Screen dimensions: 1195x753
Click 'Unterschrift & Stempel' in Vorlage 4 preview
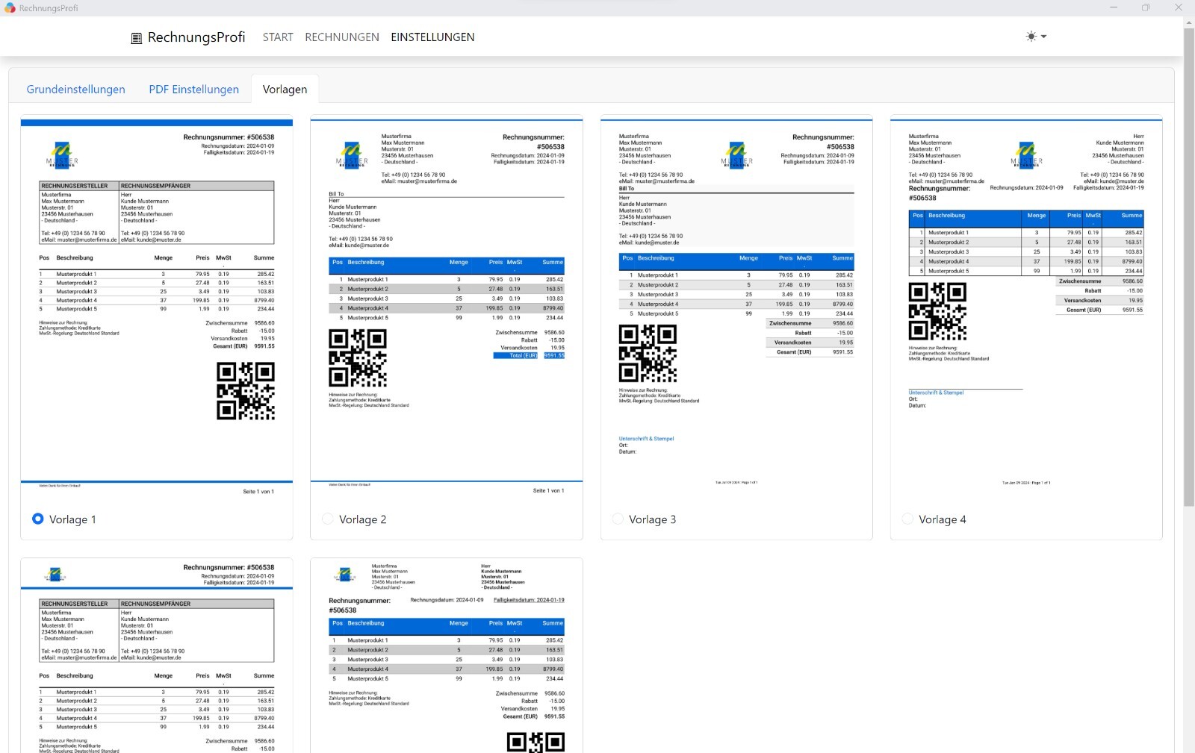[x=936, y=393]
